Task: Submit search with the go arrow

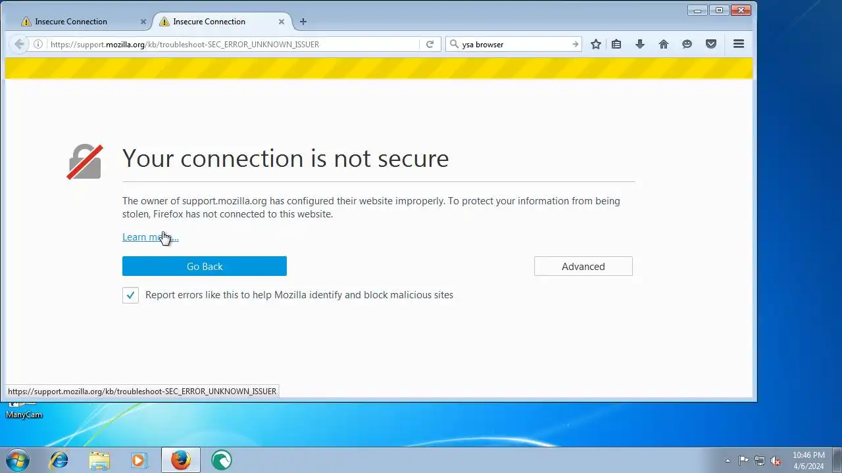Action: click(x=575, y=44)
